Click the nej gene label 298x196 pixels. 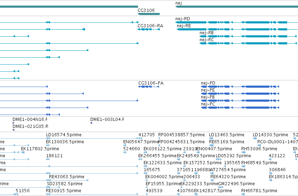pos(179,3)
